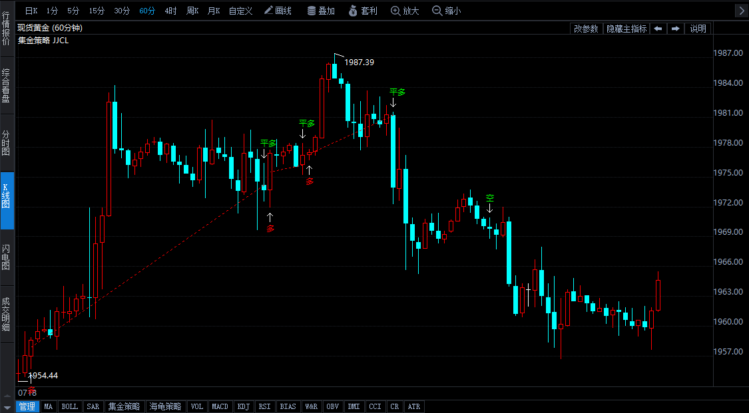The width and height of the screenshot is (749, 413).
Task: Click the 1966.00 price axis label
Action: point(728,262)
